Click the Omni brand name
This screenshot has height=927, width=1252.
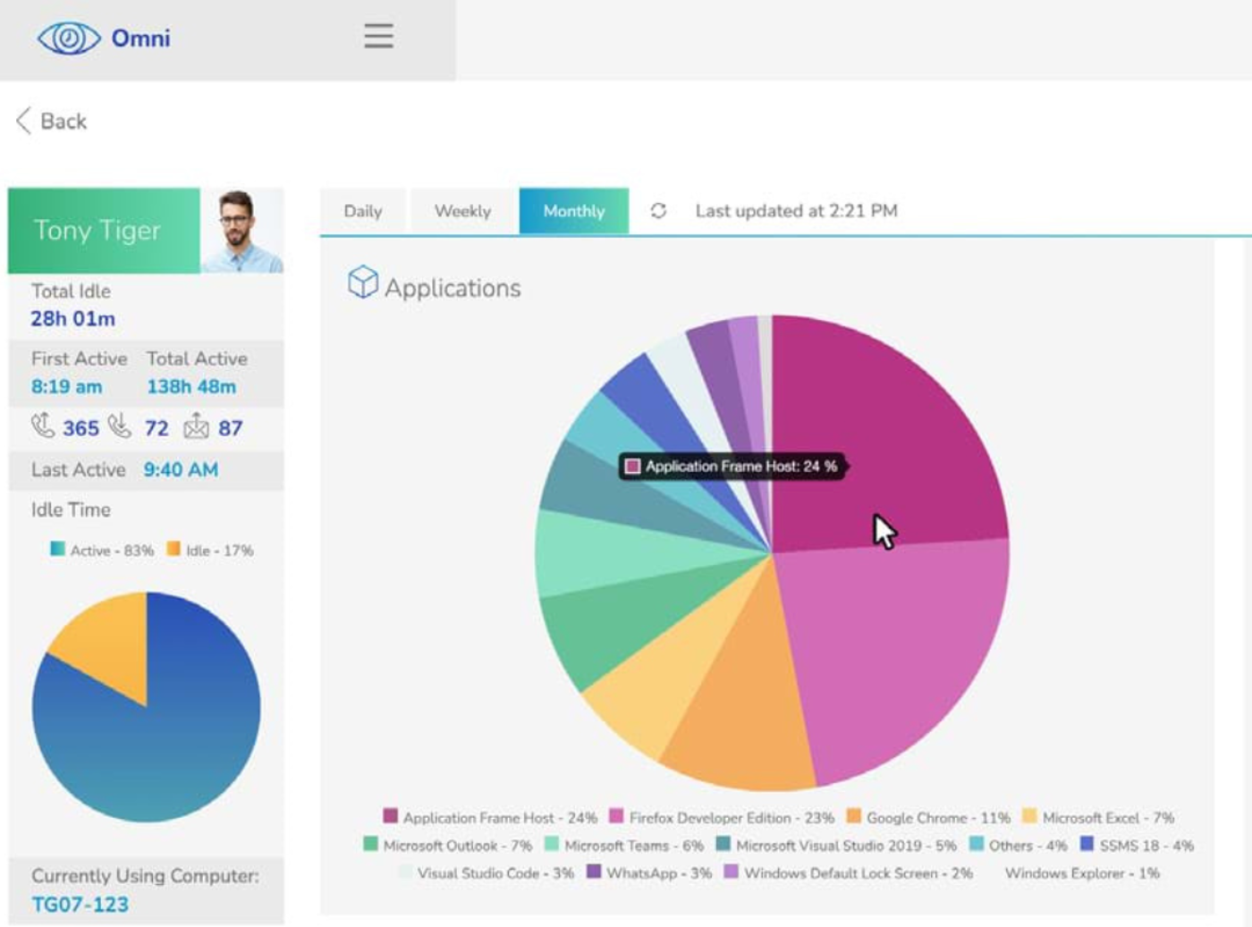[x=140, y=38]
